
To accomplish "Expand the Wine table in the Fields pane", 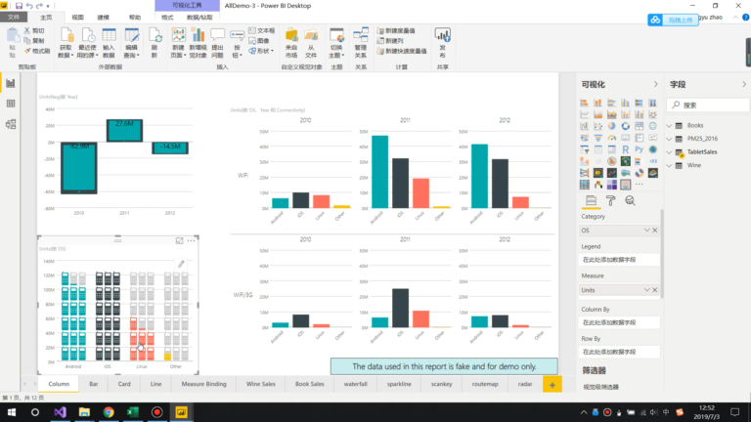I will 670,165.
